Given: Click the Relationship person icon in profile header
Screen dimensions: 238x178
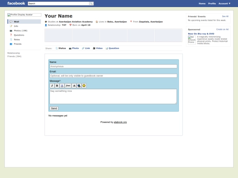Looking at the screenshot, I should [x=46, y=25].
